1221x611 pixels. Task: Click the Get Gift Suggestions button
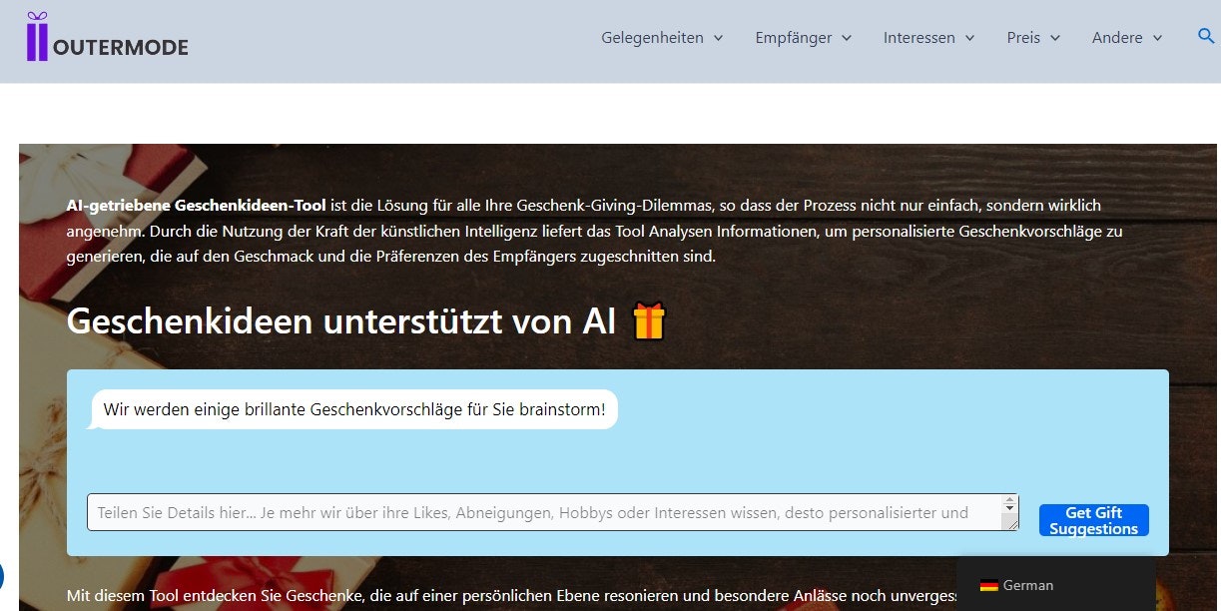(x=1093, y=520)
